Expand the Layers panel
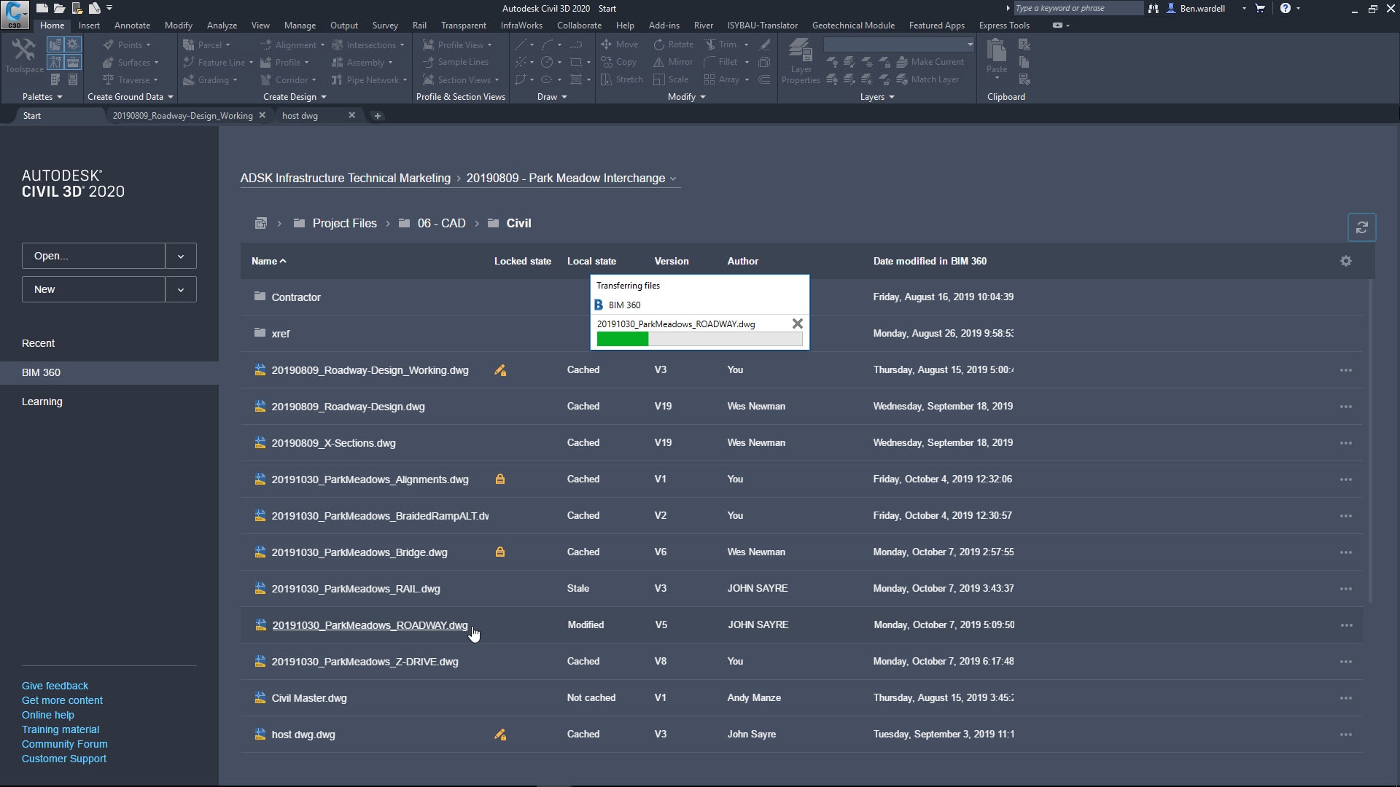 [876, 97]
